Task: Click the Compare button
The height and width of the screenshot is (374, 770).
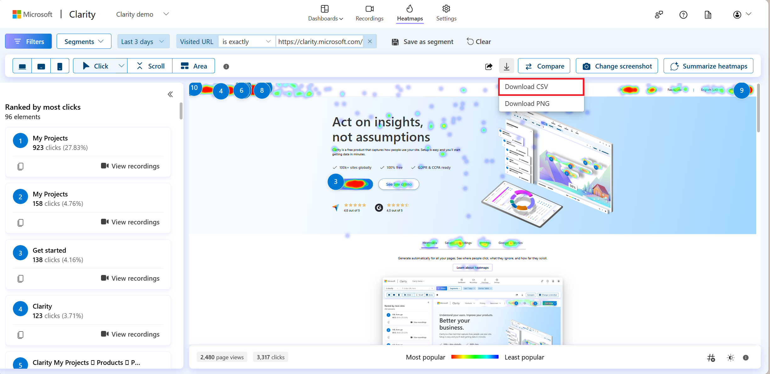Action: coord(544,66)
